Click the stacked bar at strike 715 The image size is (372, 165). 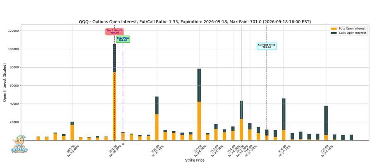tap(241, 120)
